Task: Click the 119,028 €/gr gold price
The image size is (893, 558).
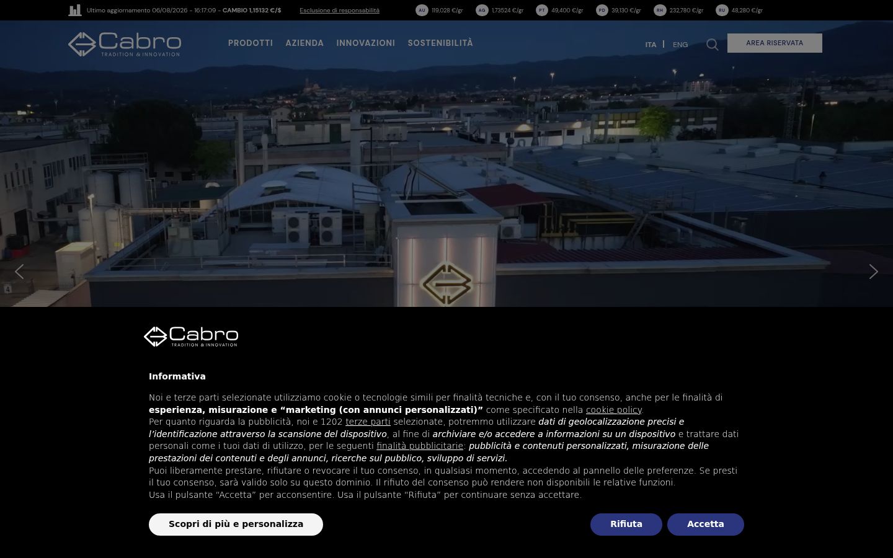Action: [x=447, y=11]
